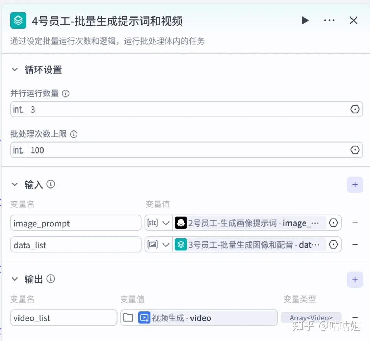Click hexagon icon in data_list value field
The height and width of the screenshot is (341, 370).
333,245
